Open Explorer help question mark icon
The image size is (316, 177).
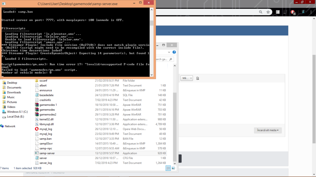(174, 52)
